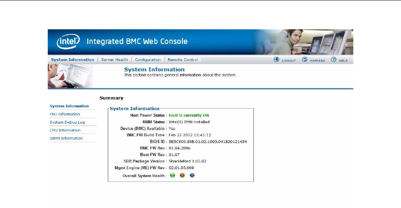The image size is (401, 208).
Task: Click Device (BMC) Available value 'Yes'
Action: [172, 129]
